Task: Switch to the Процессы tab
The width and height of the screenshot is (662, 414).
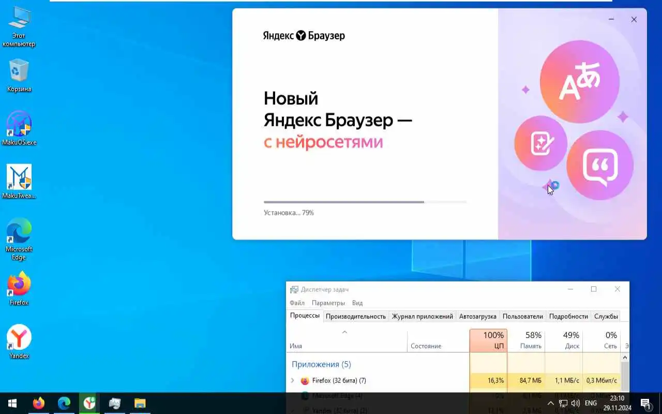Action: point(305,316)
